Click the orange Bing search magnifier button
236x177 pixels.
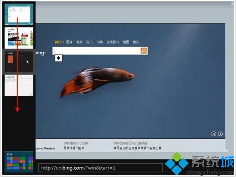tap(143, 50)
